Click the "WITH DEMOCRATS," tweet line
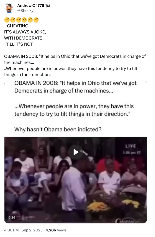 pos(24,38)
